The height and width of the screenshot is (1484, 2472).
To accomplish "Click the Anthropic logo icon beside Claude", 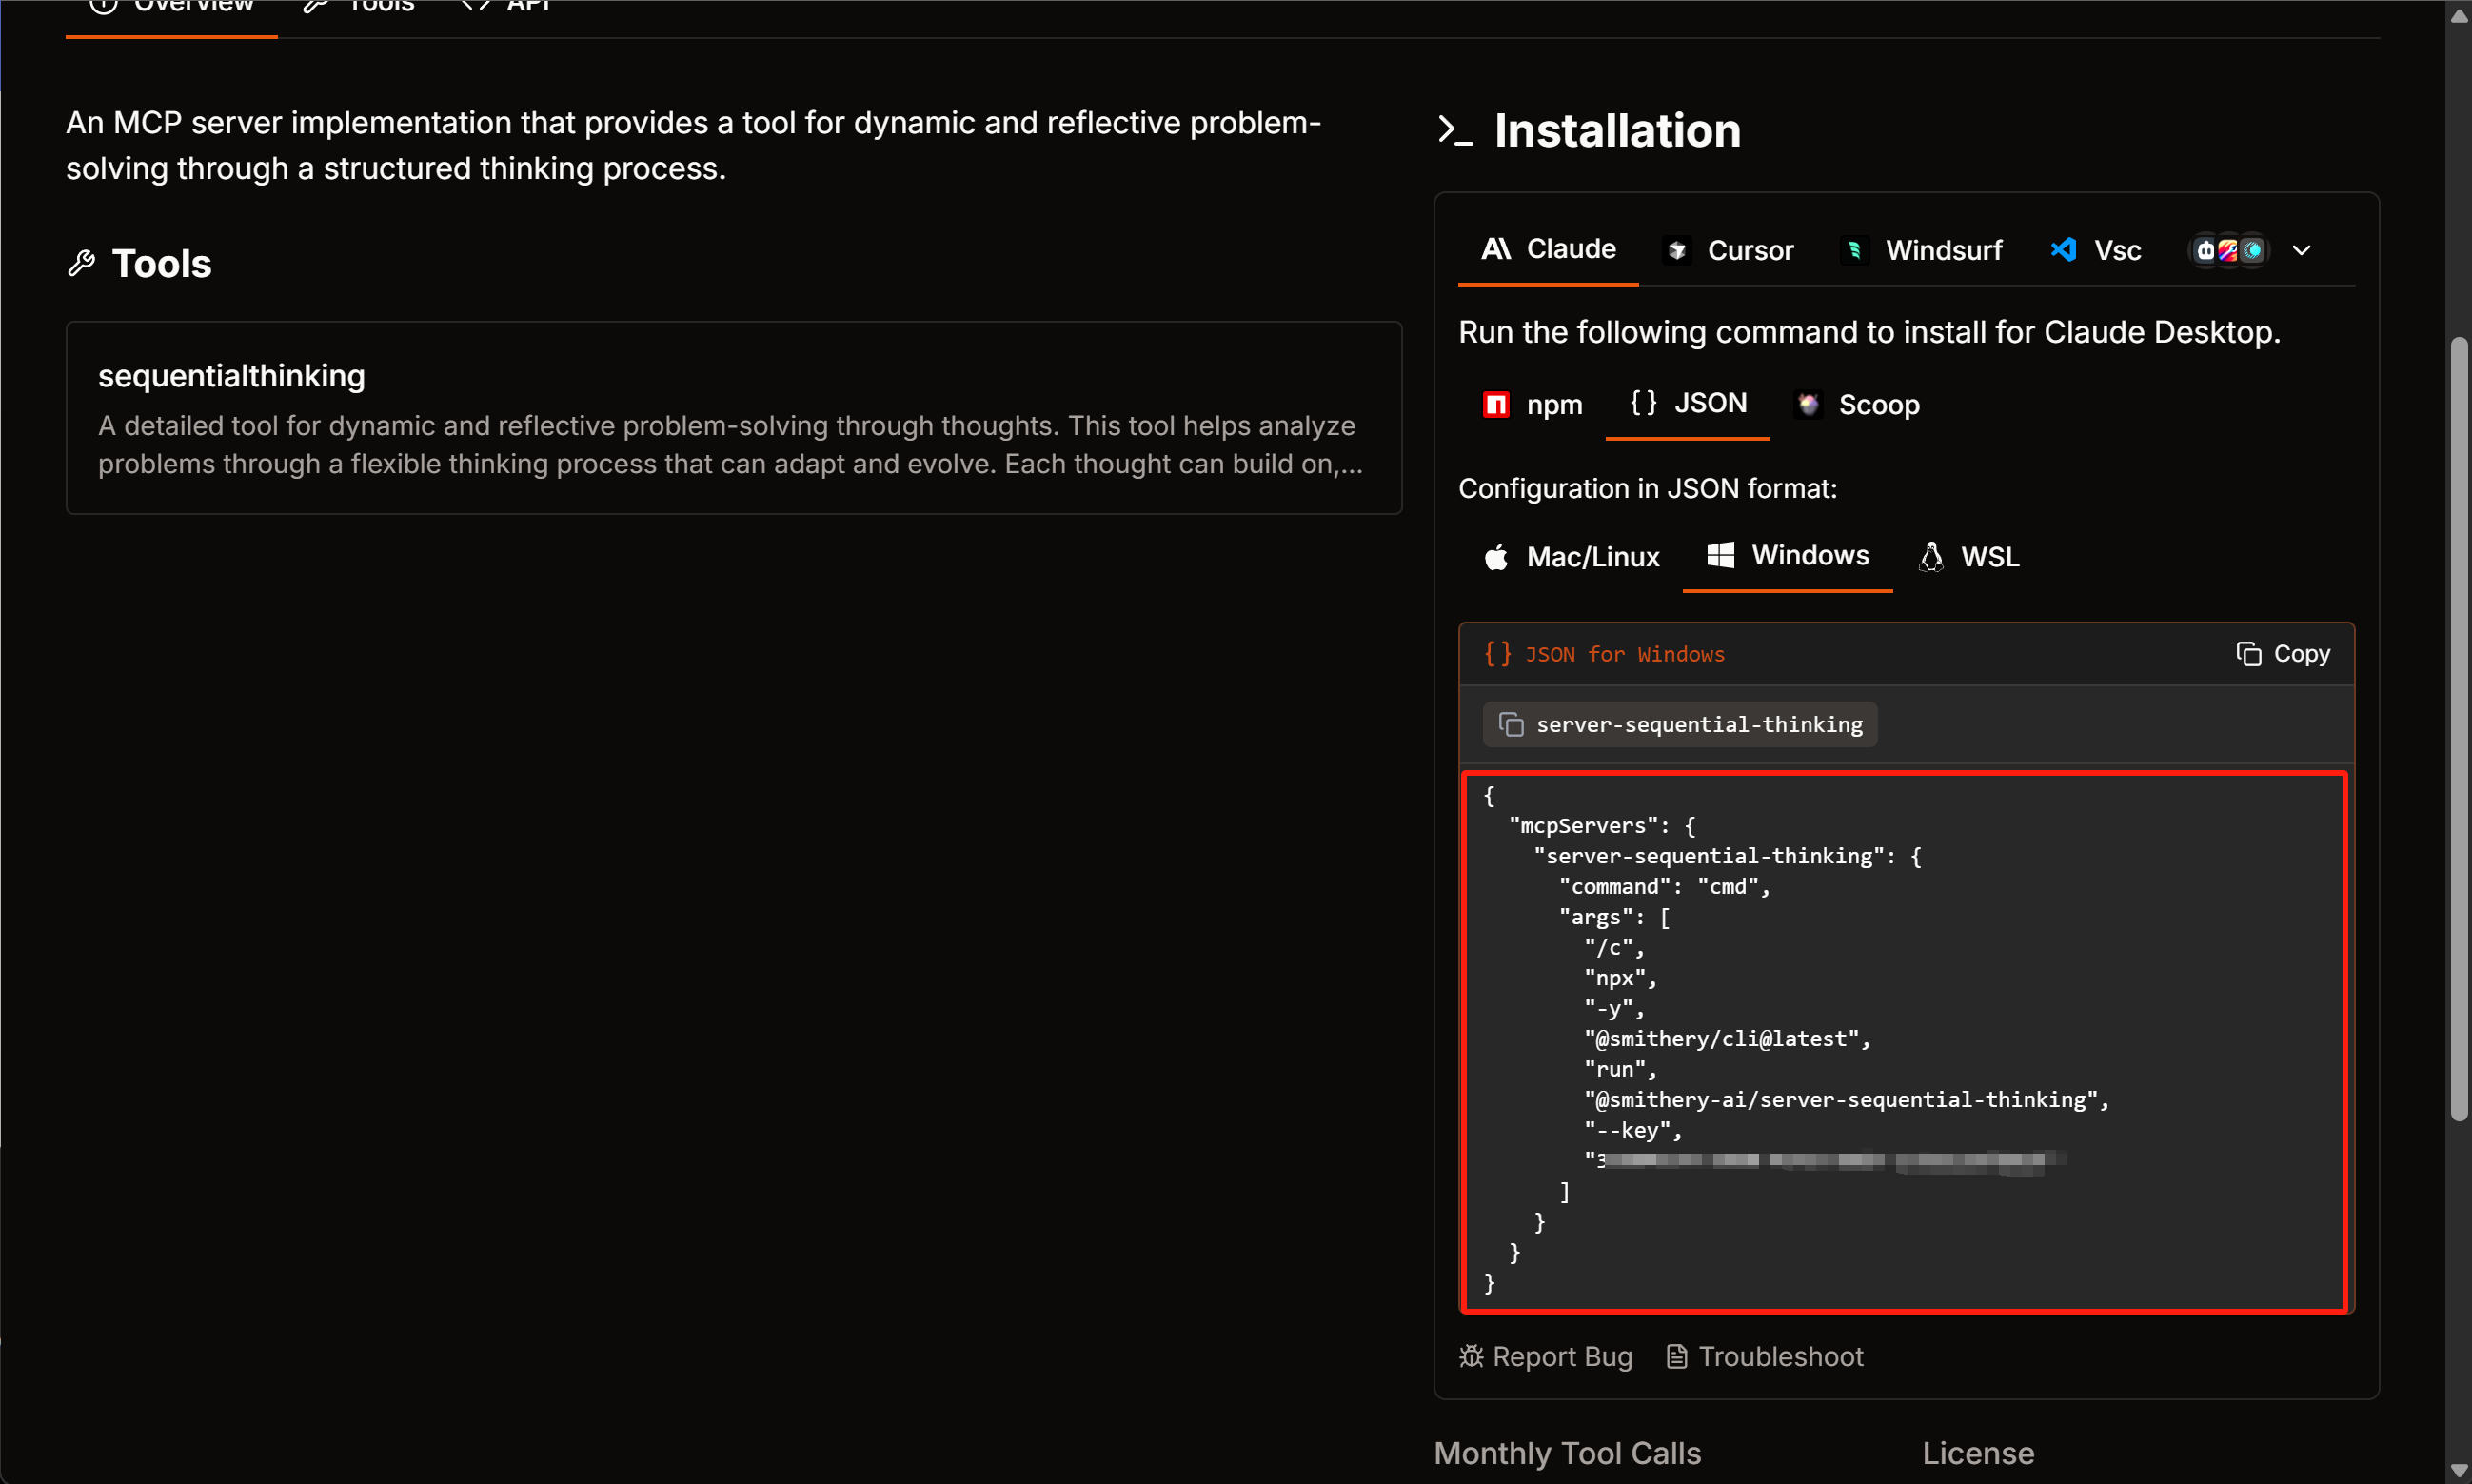I will 1496,249.
